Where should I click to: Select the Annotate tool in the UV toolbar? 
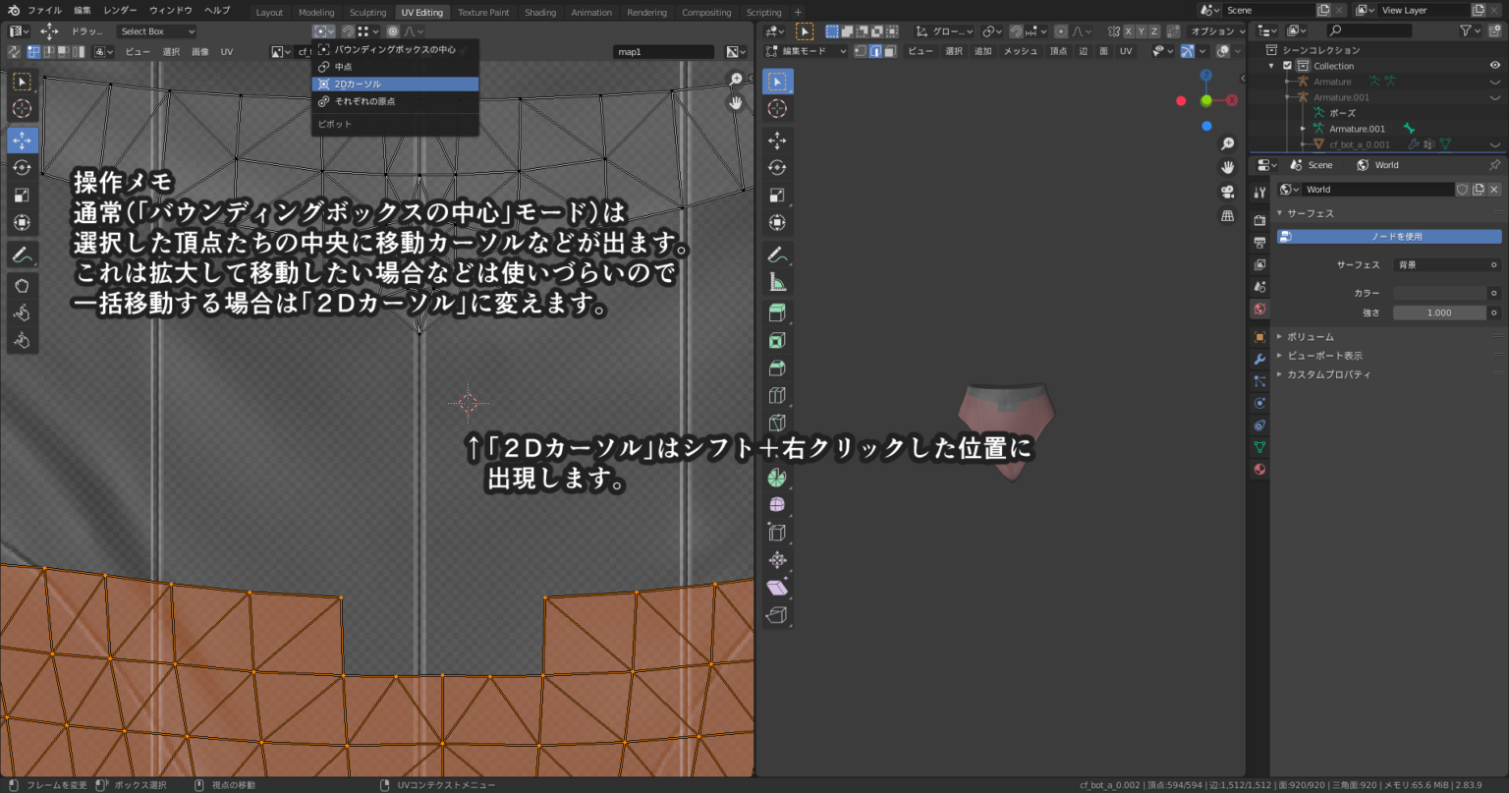[22, 255]
